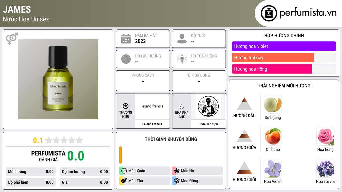The width and height of the screenshot is (342, 192).
Task: Click the unisex gender symbol icon
Action: (12, 39)
